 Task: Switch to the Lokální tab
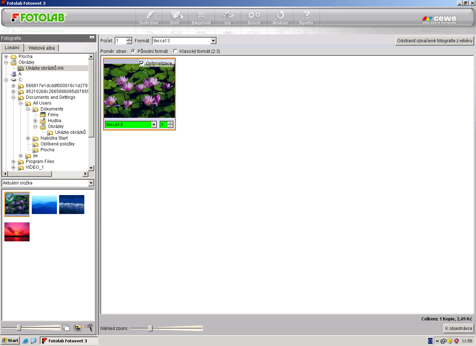(x=12, y=48)
